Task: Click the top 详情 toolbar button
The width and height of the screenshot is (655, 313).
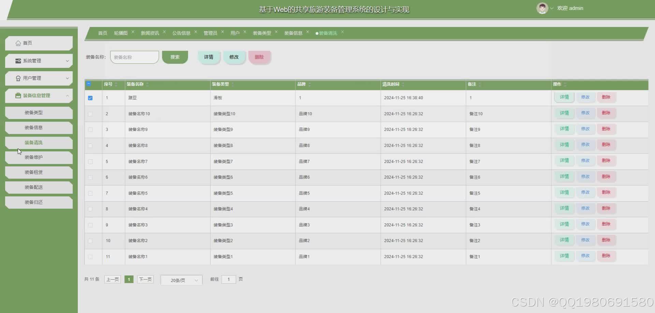Action: click(209, 57)
